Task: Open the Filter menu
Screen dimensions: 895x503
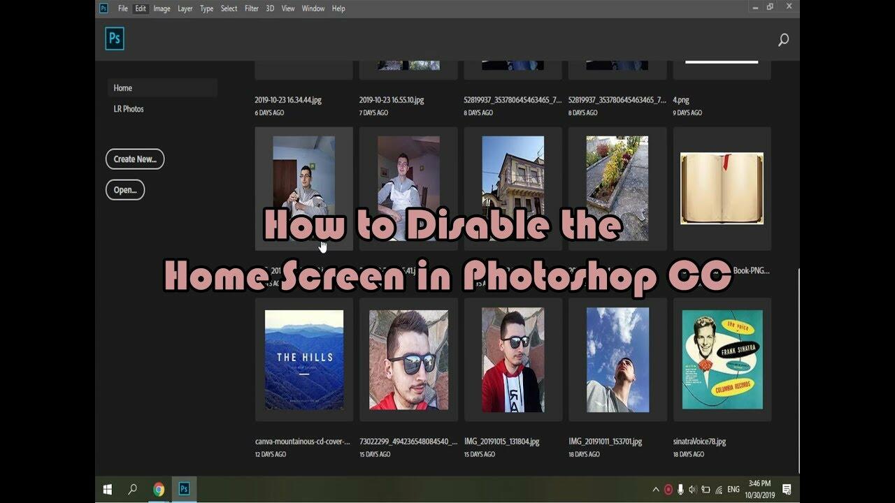Action: click(252, 8)
